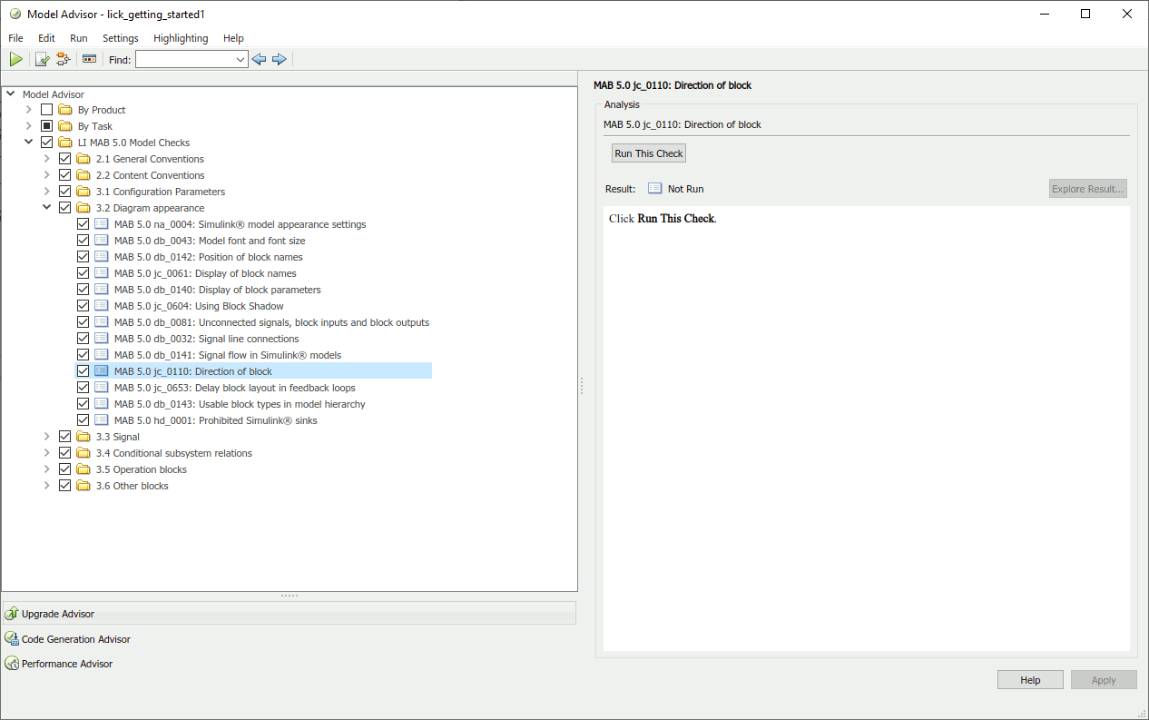
Task: Click the Performance Advisor icon
Action: click(12, 663)
